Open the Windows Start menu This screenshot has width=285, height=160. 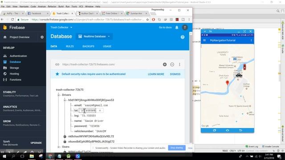click(4, 156)
